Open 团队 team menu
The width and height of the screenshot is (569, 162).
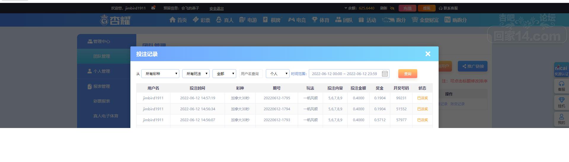pyautogui.click(x=344, y=20)
